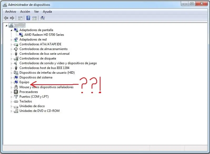Open the Ver menu
Screen dimensions: 210x154
(36, 12)
